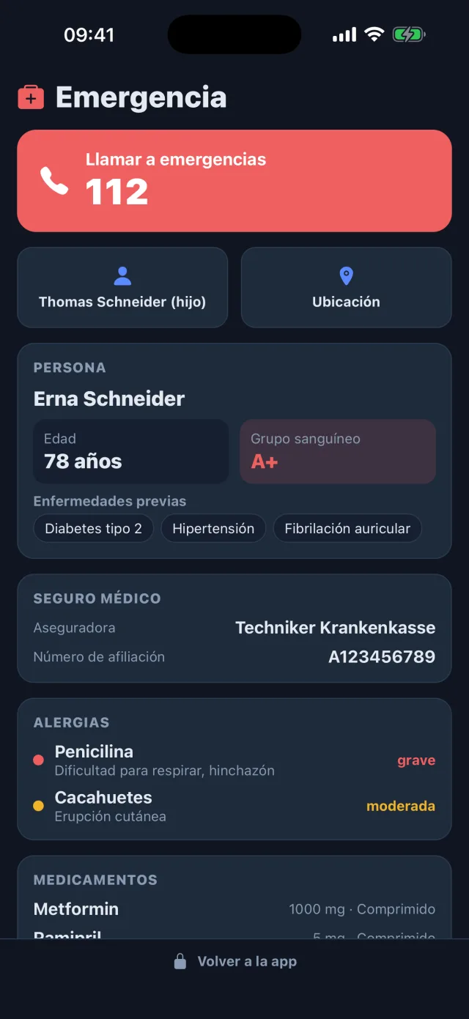
Task: Tap the red first-aid kit icon
Action: [31, 97]
